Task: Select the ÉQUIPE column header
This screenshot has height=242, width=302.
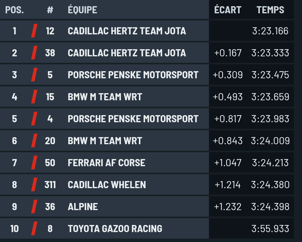Action: 82,10
